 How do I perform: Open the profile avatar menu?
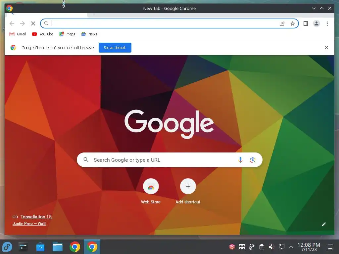[x=316, y=23]
